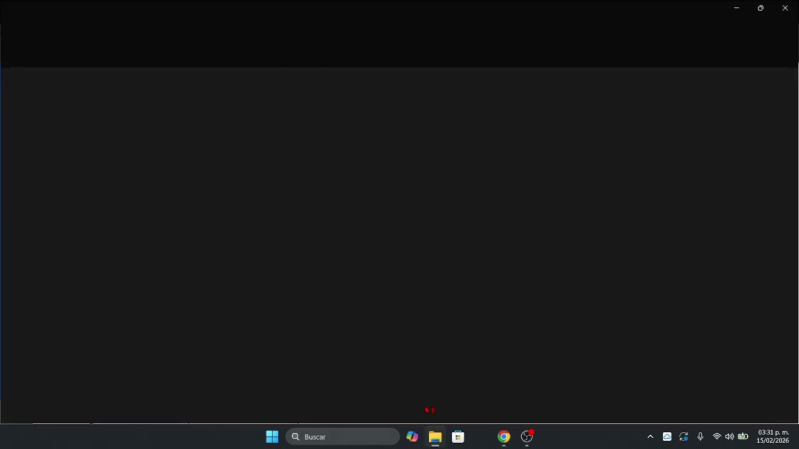The image size is (799, 449).
Task: Click the Buscar search box in taskbar
Action: click(x=343, y=437)
